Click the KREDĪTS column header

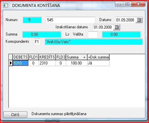coord(47,57)
